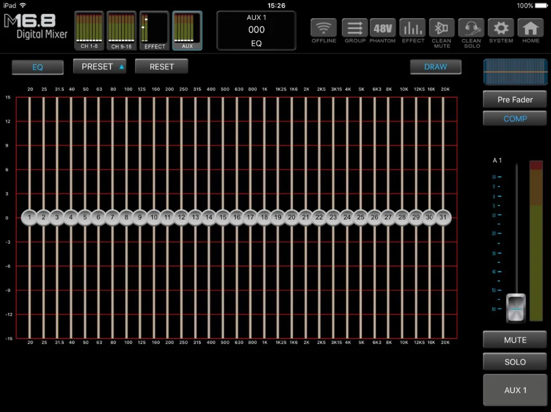Select EQ band 16 knob at 630 Hz
551x412 pixels.
click(x=237, y=217)
